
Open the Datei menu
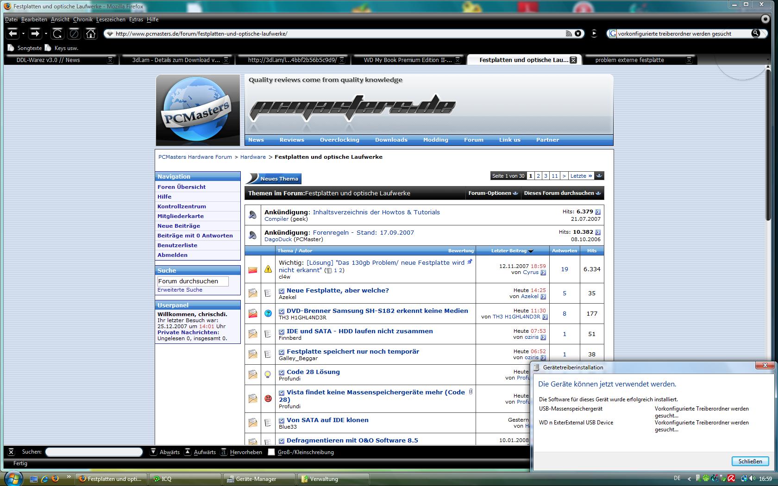pos(11,19)
